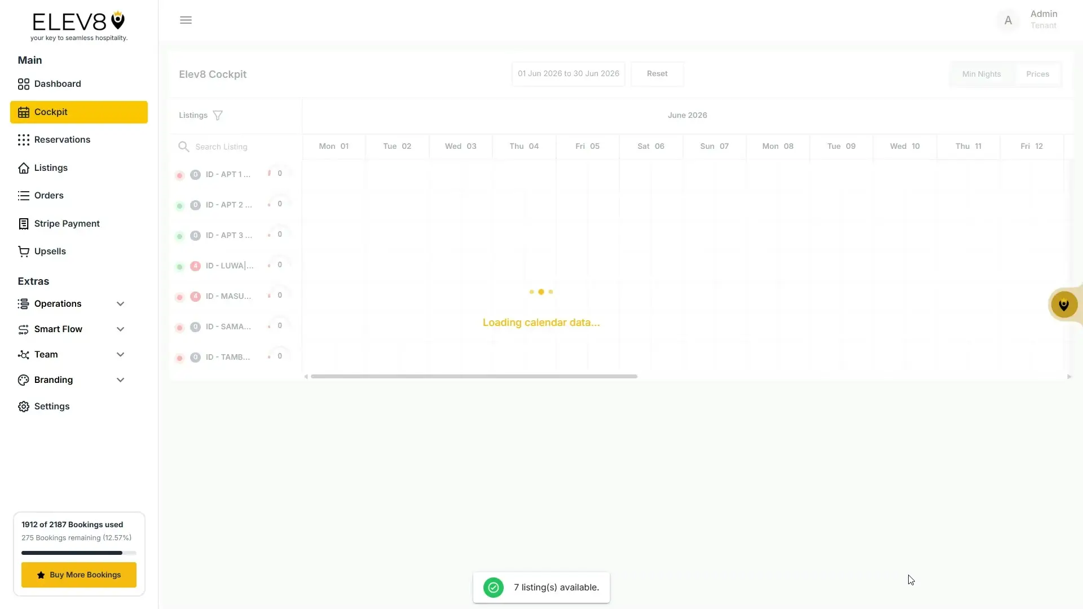1083x609 pixels.
Task: Open the floating Elev8 assistant button
Action: coord(1064,304)
